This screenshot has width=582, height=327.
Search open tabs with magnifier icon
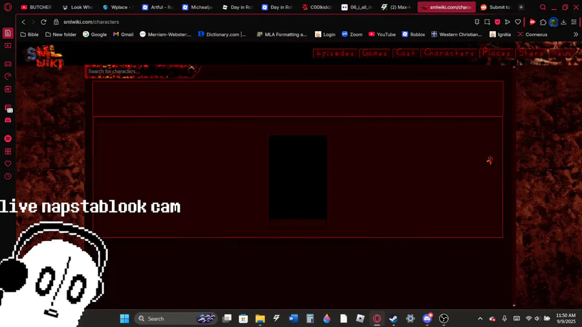pyautogui.click(x=543, y=7)
